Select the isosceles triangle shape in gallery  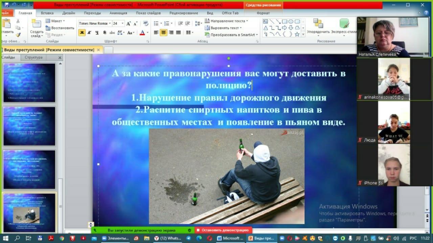pyautogui.click(x=266, y=28)
